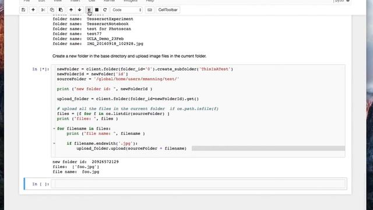Paste cell below using the clipboard icon
The height and width of the screenshot is (210, 373).
click(x=61, y=10)
